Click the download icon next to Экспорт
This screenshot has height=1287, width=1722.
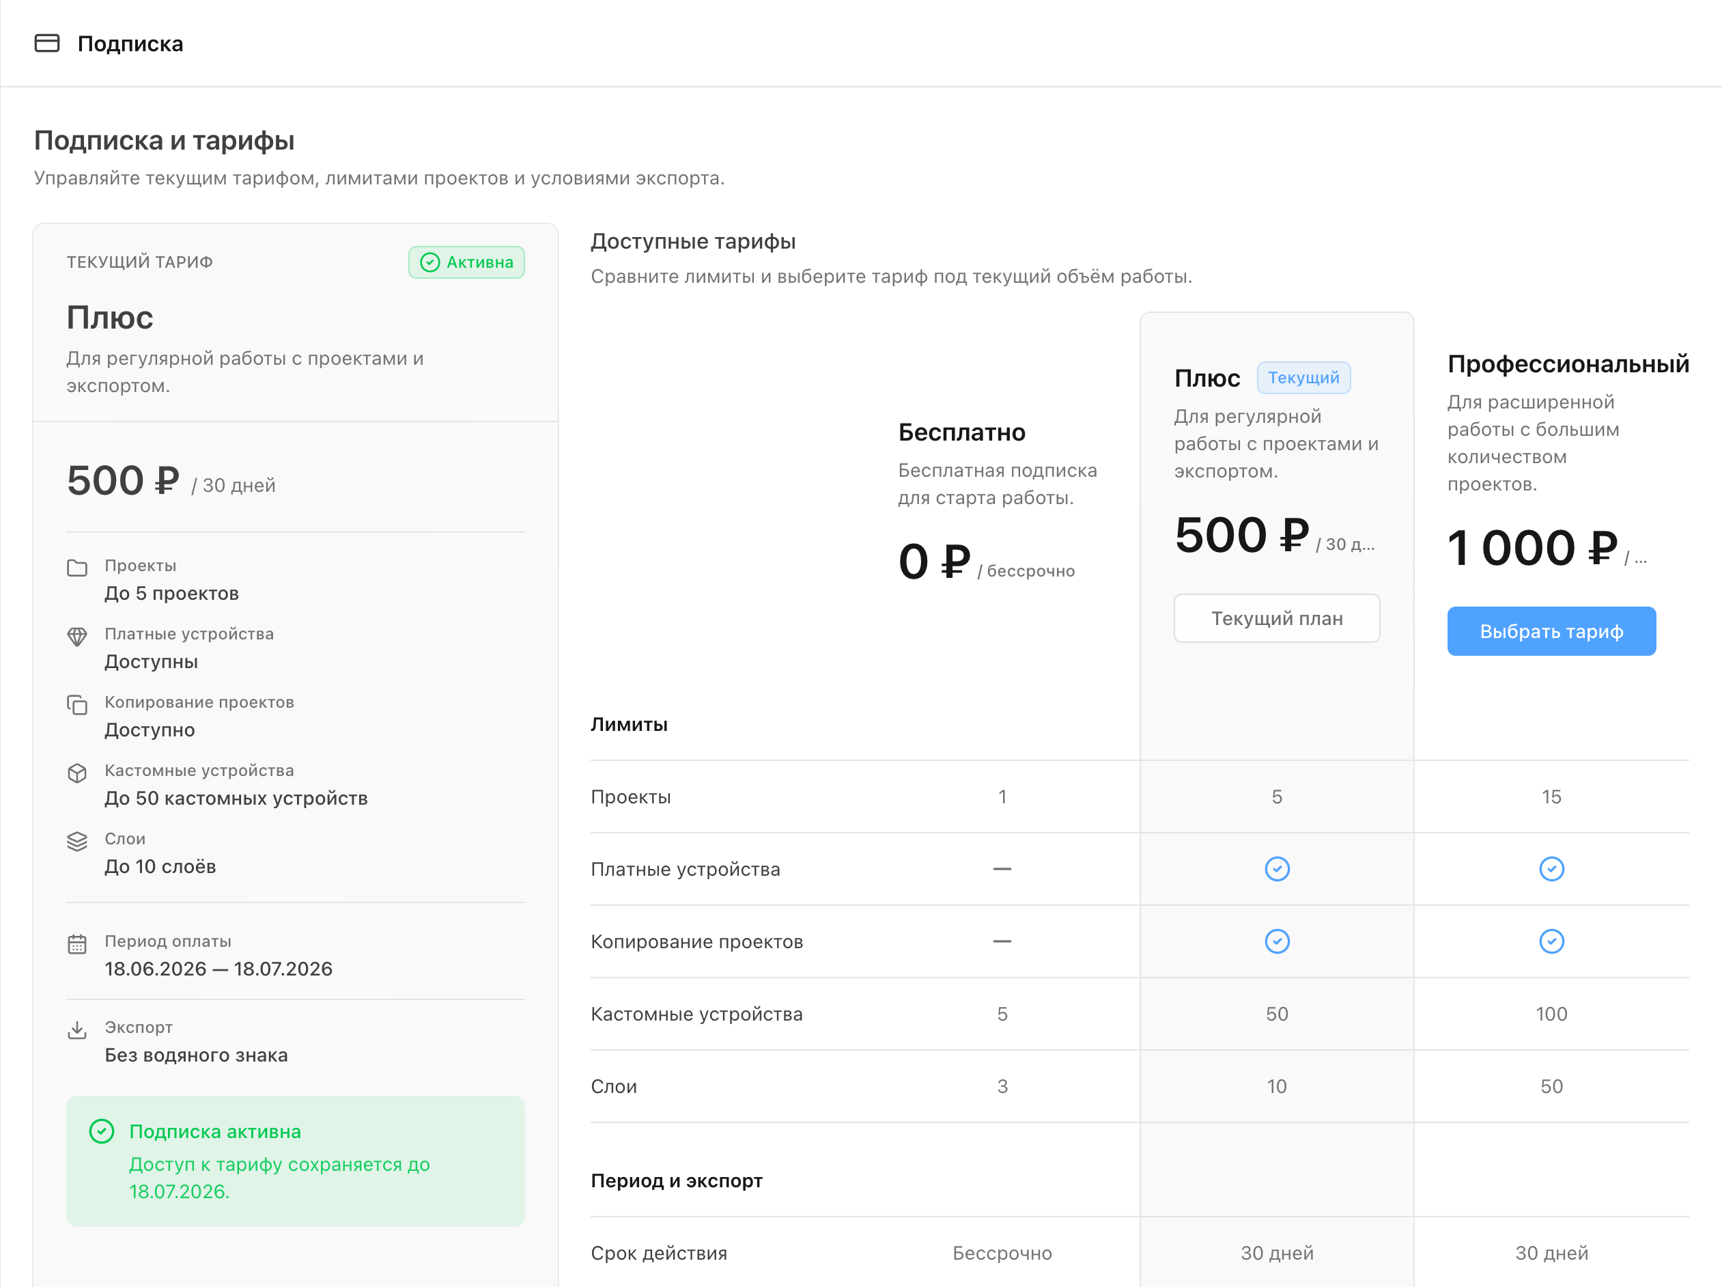click(77, 1029)
